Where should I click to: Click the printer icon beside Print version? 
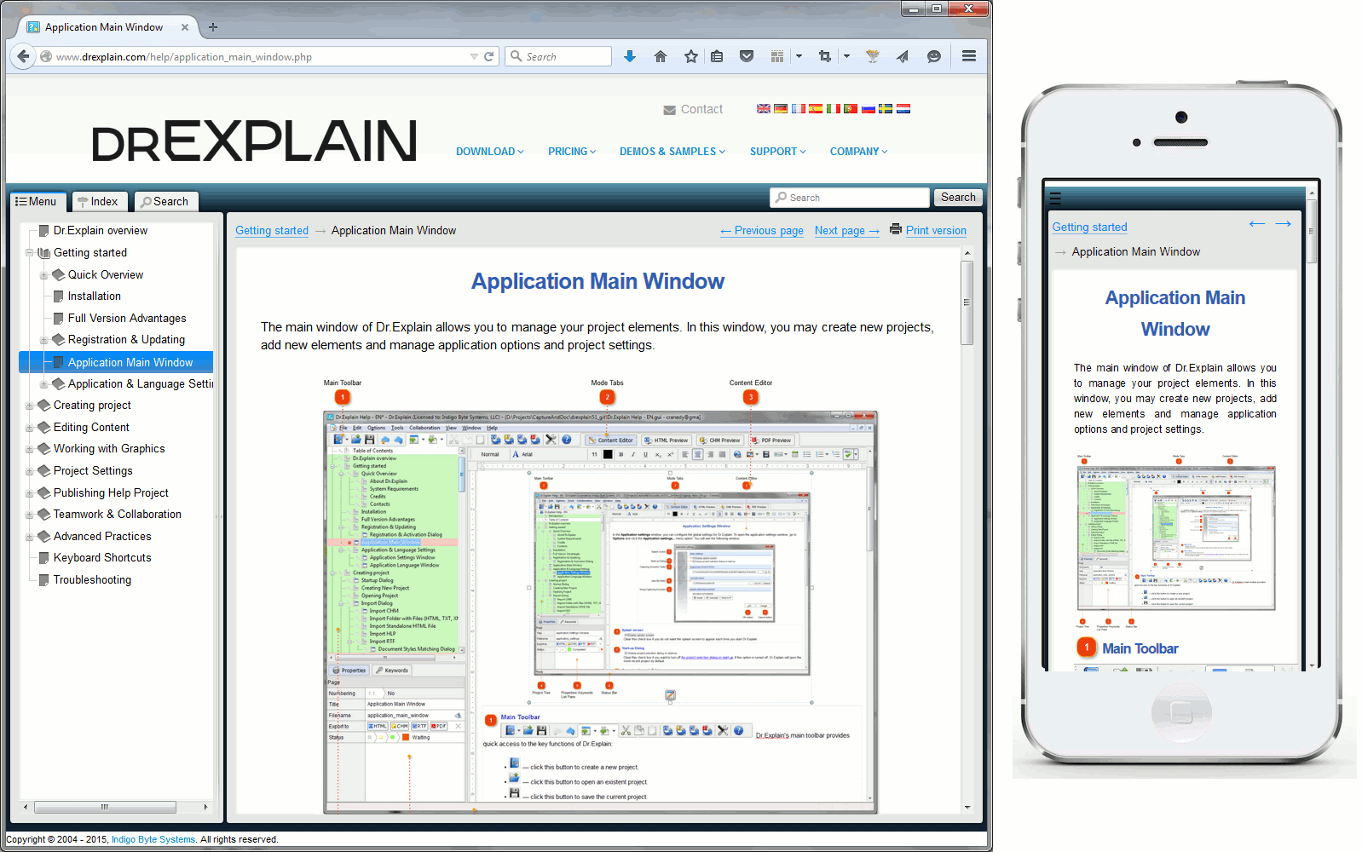tap(896, 229)
